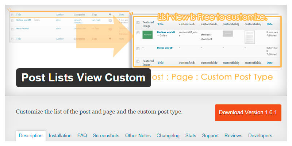292x146 pixels.
Task: Tick the Hellow world2 checkbox in the original list
Action: click(12, 20)
